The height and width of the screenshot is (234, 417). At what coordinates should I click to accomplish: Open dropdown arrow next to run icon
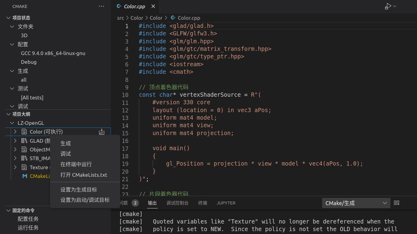click(x=395, y=6)
